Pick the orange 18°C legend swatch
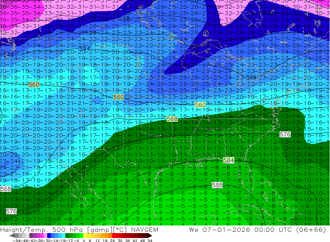330x242 pixels. pyautogui.click(x=107, y=235)
